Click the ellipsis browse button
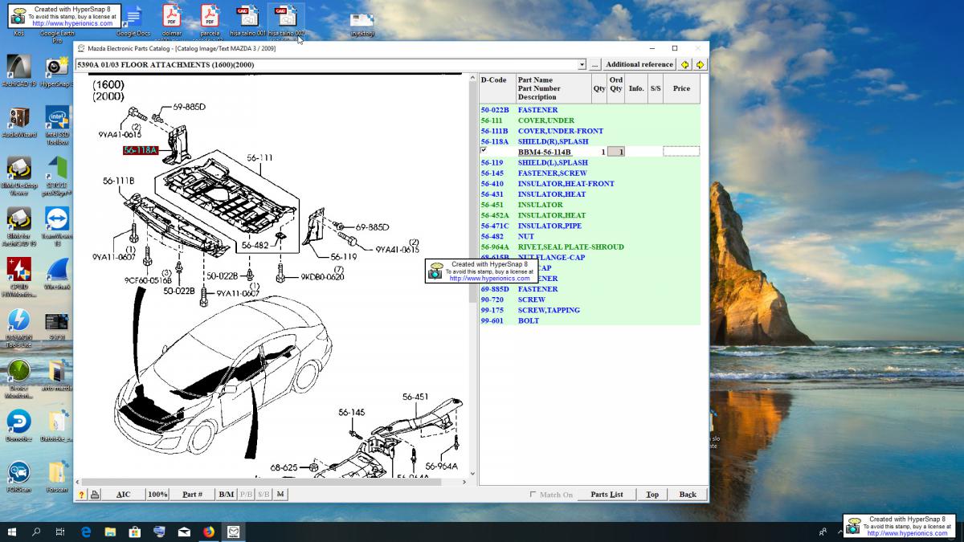Screen dimensions: 964x542 point(594,64)
